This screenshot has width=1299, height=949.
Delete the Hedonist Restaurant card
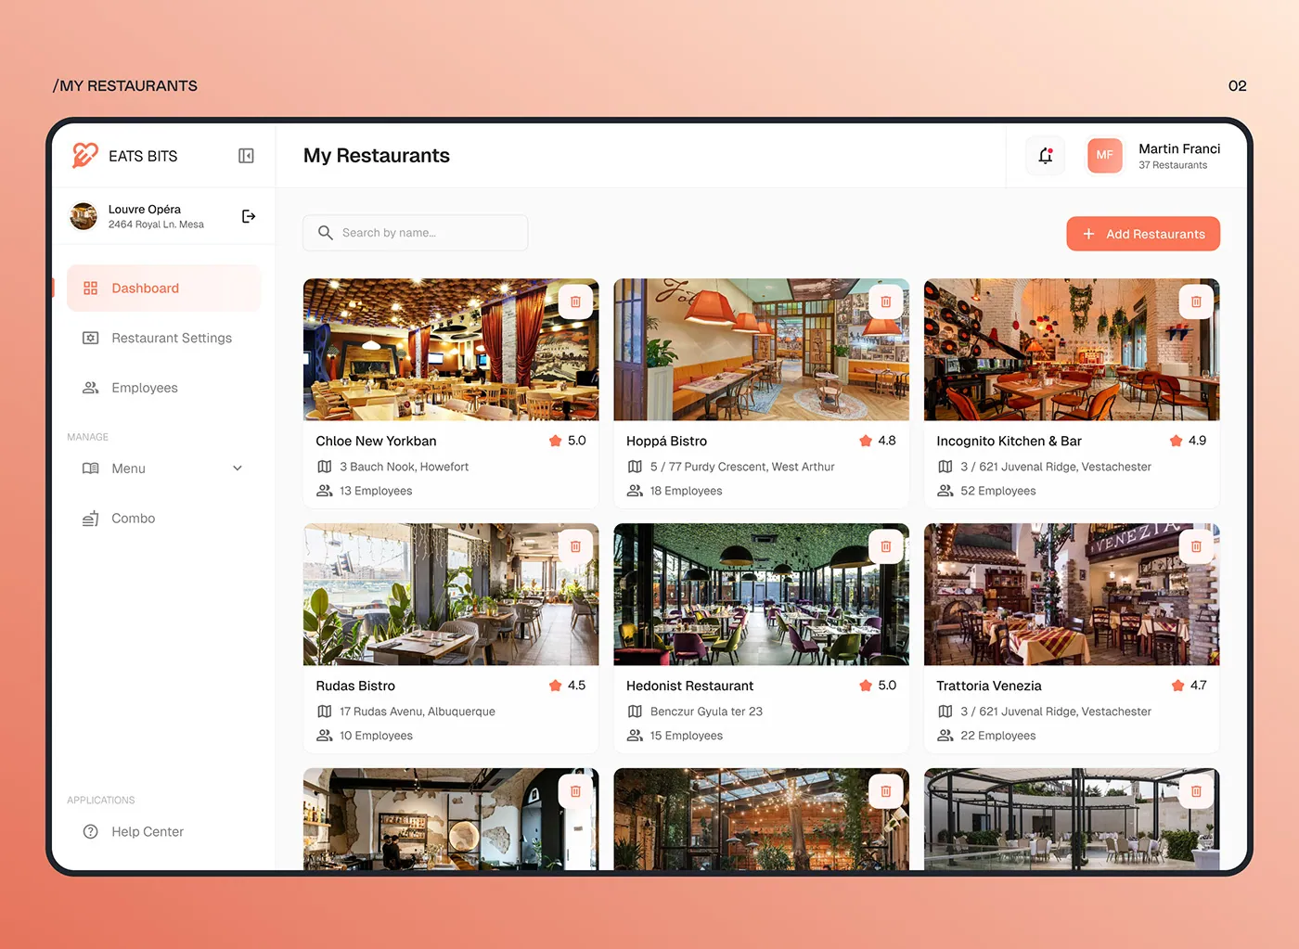885,546
